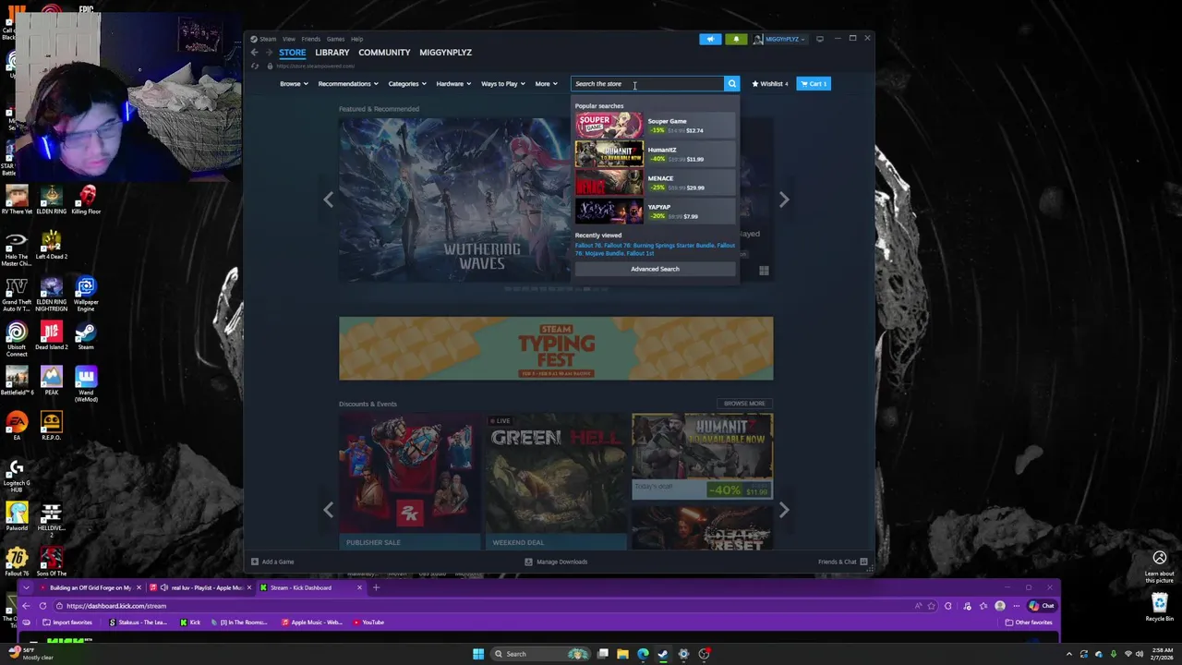This screenshot has width=1182, height=665.
Task: Open the MIGGYNPLYZ account dropdown
Action: [x=780, y=39]
